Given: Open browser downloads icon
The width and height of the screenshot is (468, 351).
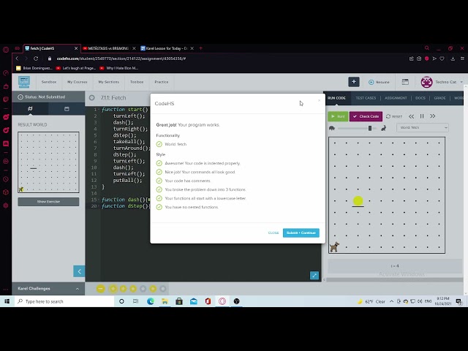Looking at the screenshot, I should click(x=453, y=58).
